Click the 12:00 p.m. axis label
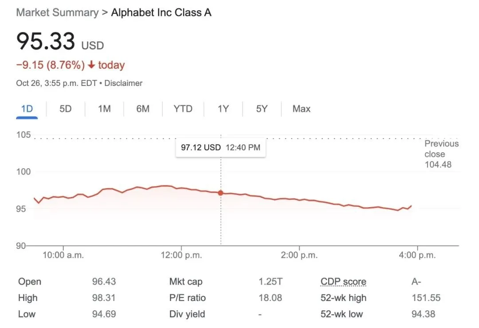The width and height of the screenshot is (479, 328). click(x=181, y=255)
